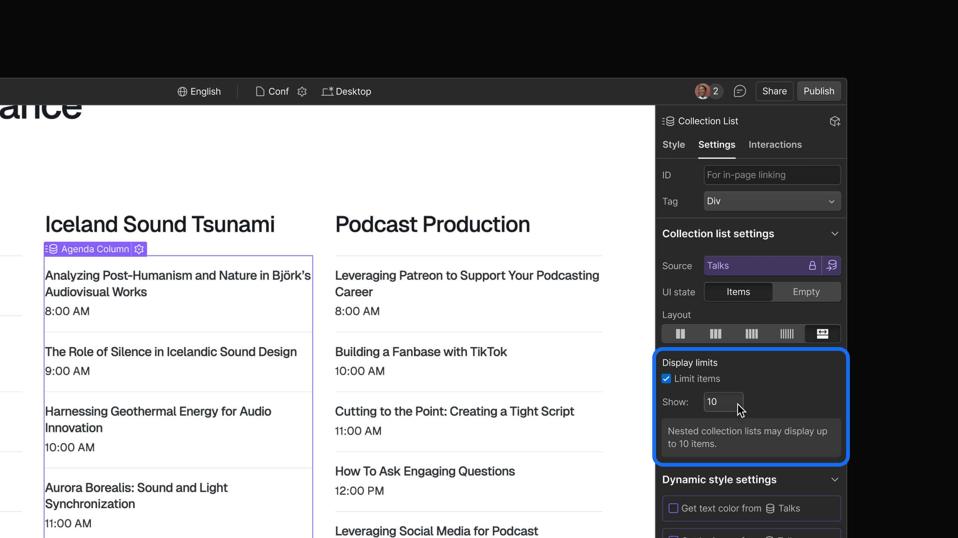Select the three-column layout icon
Viewport: 958px width, 538px height.
715,334
